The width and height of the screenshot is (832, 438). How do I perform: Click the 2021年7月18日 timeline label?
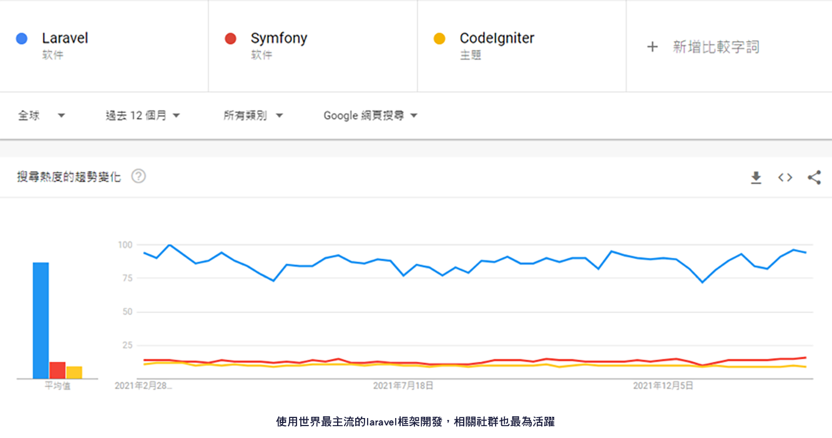point(403,386)
